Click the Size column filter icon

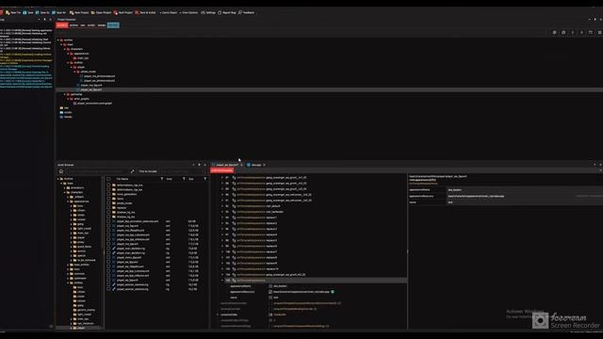(x=205, y=179)
